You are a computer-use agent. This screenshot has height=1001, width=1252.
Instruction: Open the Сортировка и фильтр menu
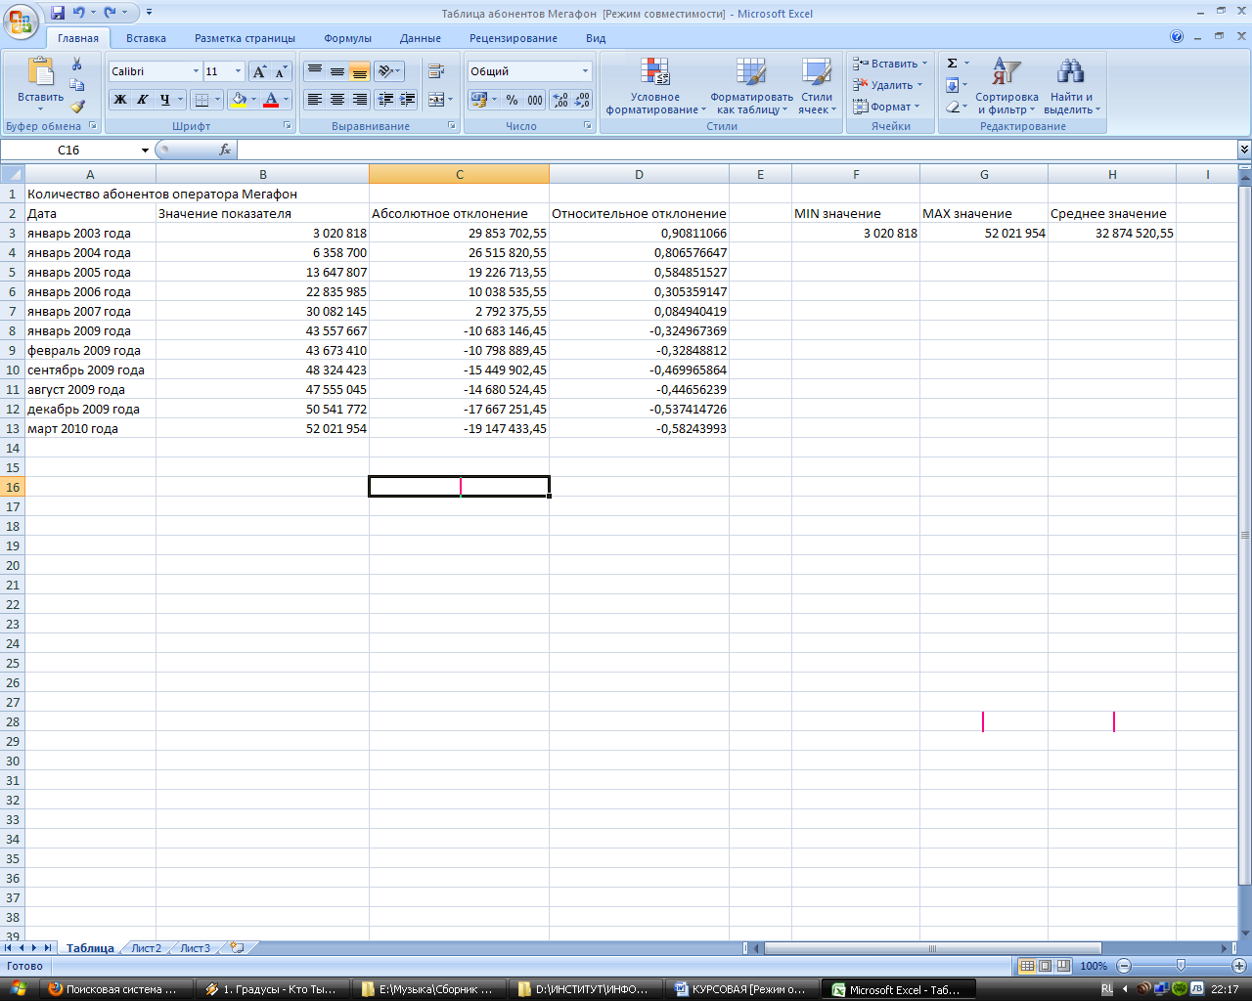pyautogui.click(x=1006, y=86)
